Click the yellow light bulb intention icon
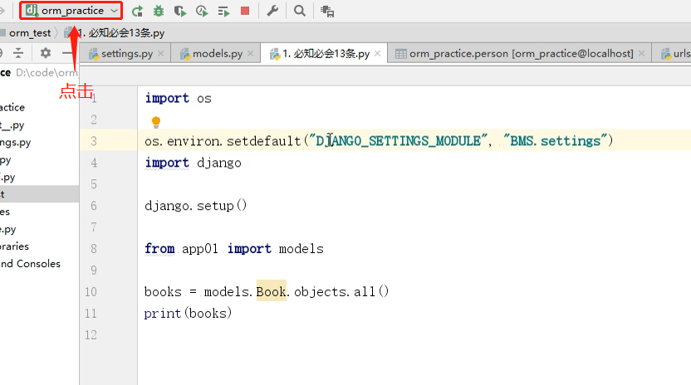This screenshot has height=385, width=691. point(156,122)
